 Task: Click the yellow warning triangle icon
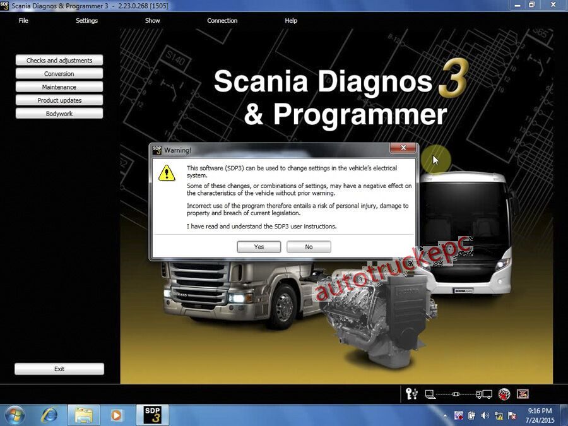pos(167,173)
